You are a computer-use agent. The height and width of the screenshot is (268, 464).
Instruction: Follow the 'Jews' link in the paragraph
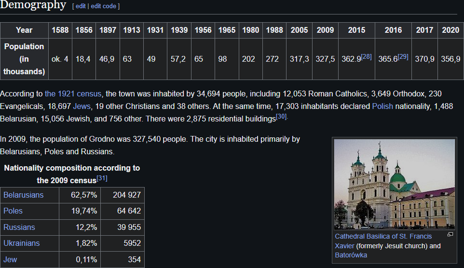(x=82, y=106)
